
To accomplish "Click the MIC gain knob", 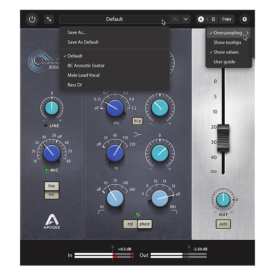I will click(51, 152).
